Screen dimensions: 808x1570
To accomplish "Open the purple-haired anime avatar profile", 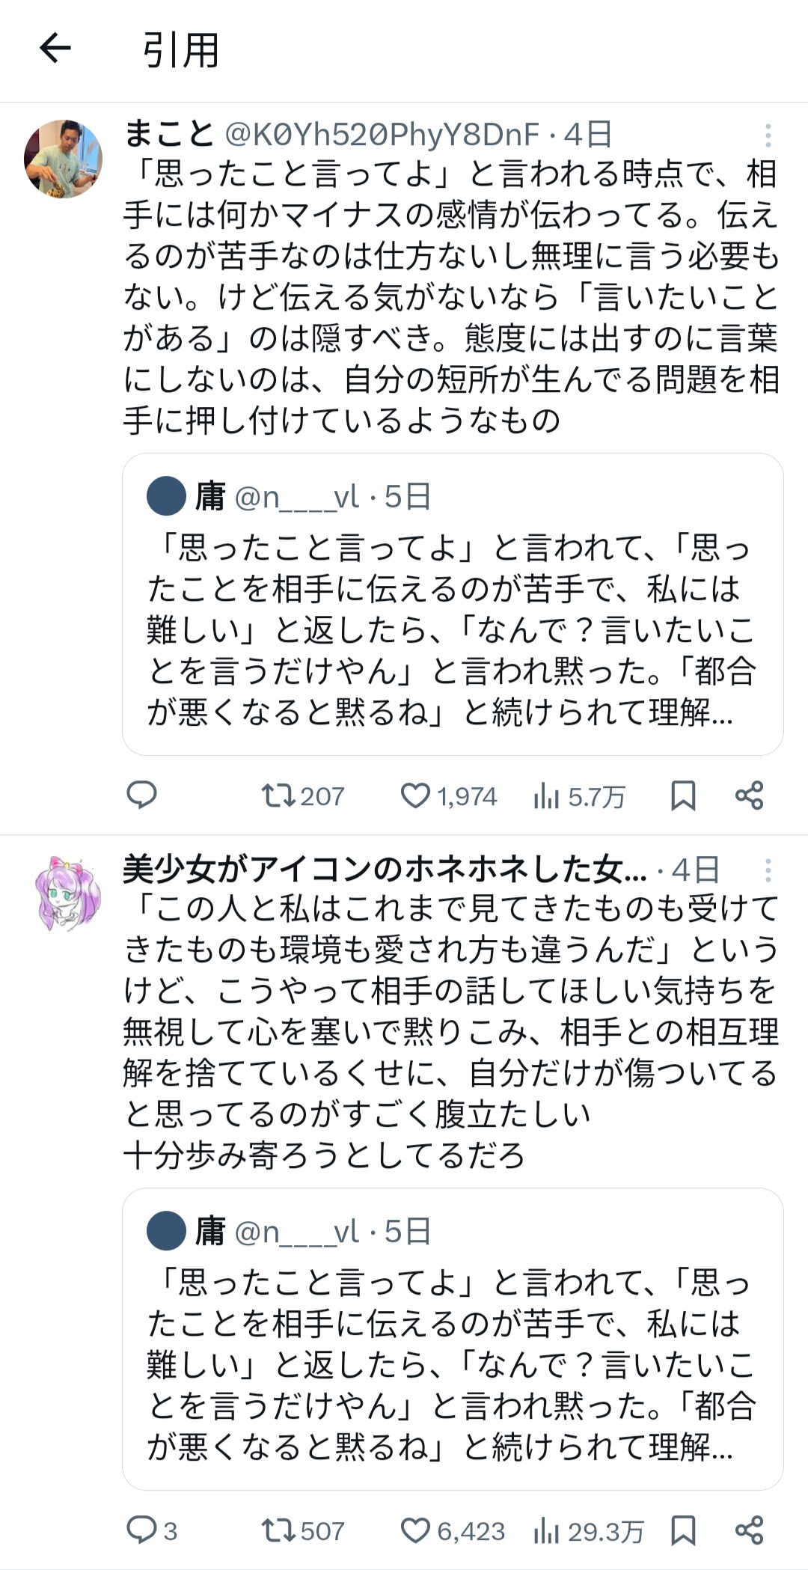I will click(67, 893).
